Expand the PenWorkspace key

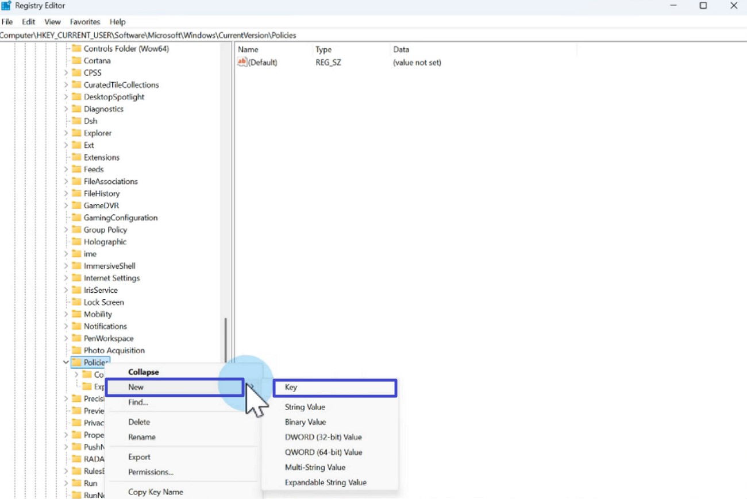tap(66, 338)
